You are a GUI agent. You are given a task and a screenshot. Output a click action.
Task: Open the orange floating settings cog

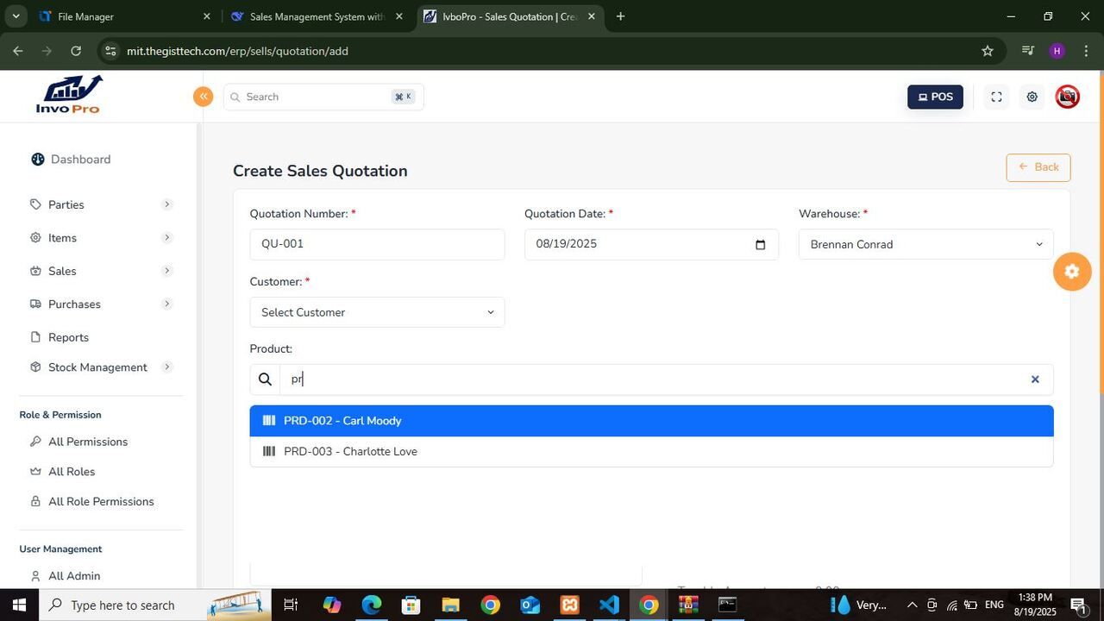click(x=1072, y=272)
